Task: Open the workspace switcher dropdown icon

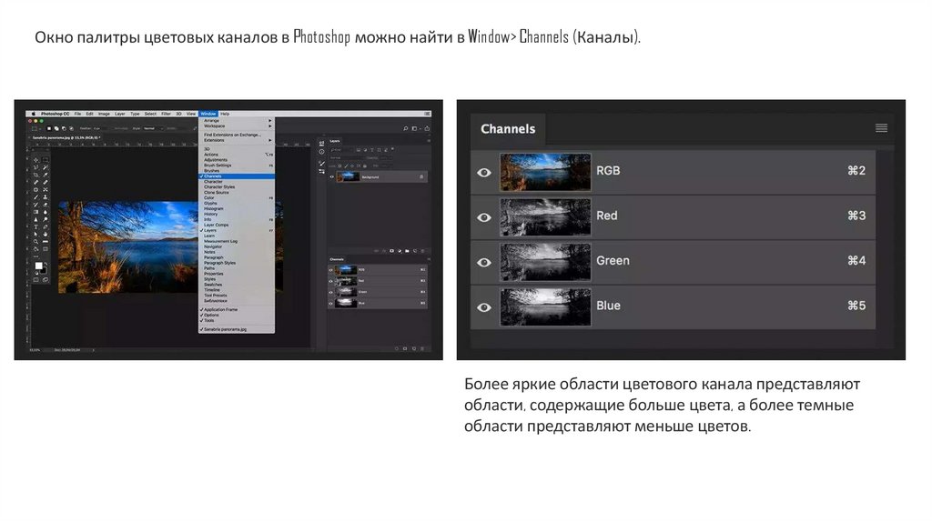Action: pyautogui.click(x=415, y=128)
